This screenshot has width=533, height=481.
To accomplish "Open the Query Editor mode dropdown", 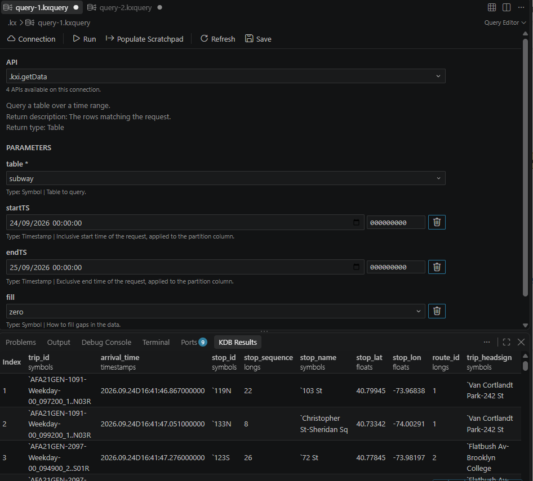I will (x=505, y=23).
